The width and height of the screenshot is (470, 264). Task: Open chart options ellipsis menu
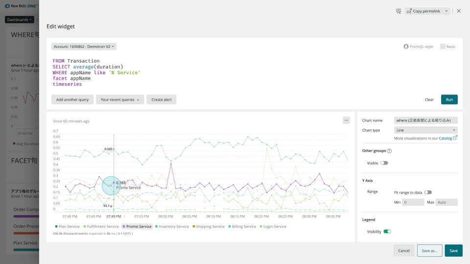346,120
